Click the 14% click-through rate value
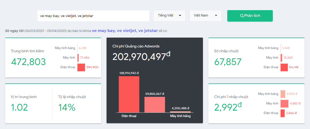 (x=67, y=107)
